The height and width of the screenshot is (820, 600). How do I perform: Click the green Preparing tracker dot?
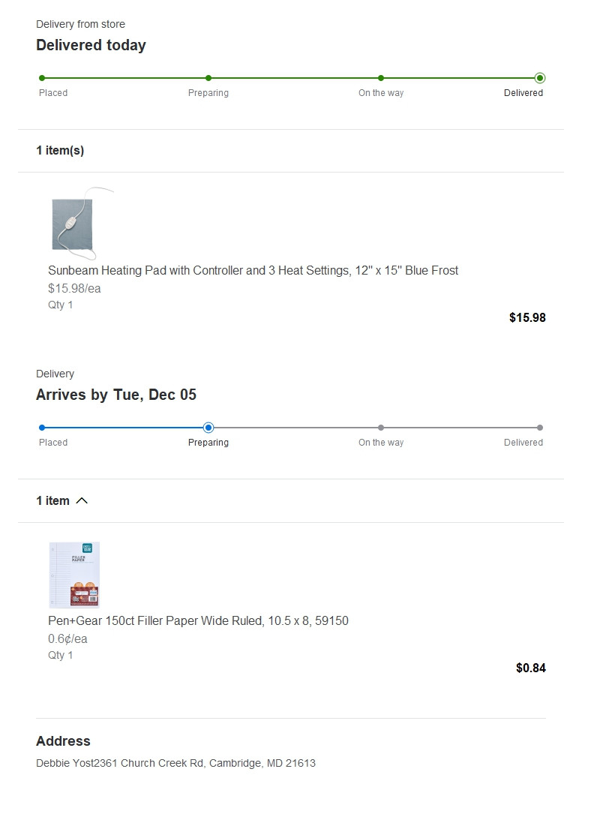pyautogui.click(x=208, y=78)
